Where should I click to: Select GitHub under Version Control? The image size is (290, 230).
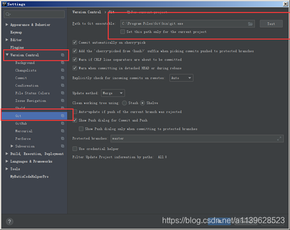[21, 124]
